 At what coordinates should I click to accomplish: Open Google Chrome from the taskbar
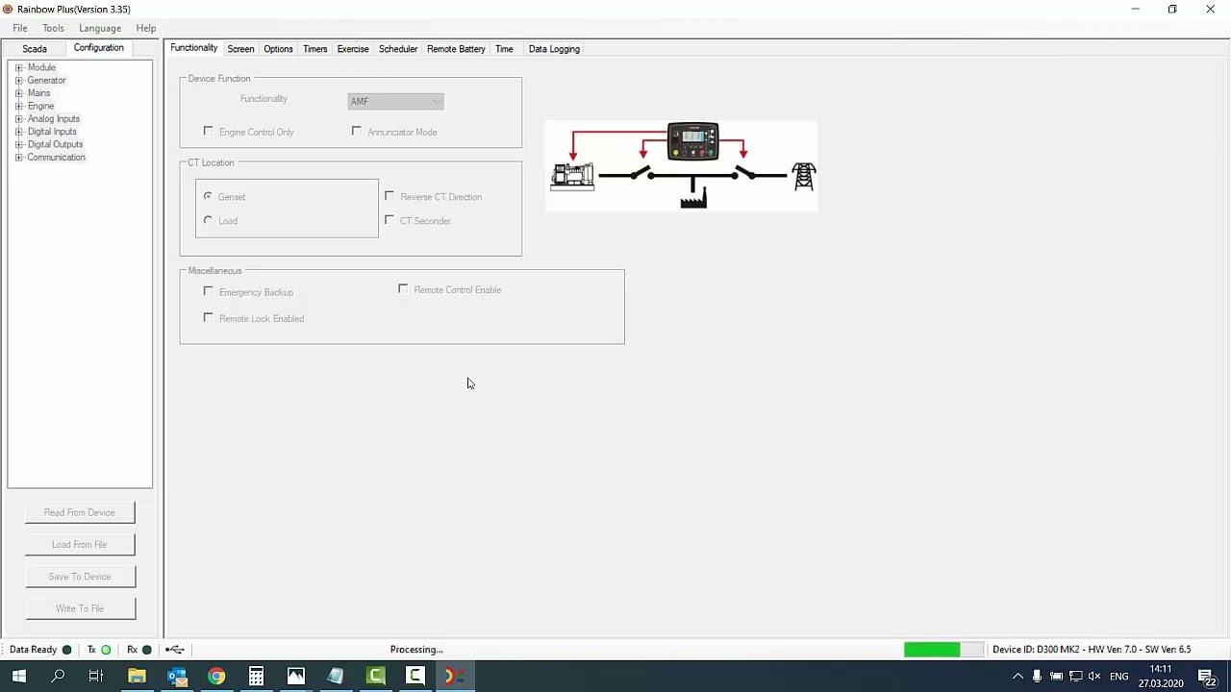[x=216, y=677]
